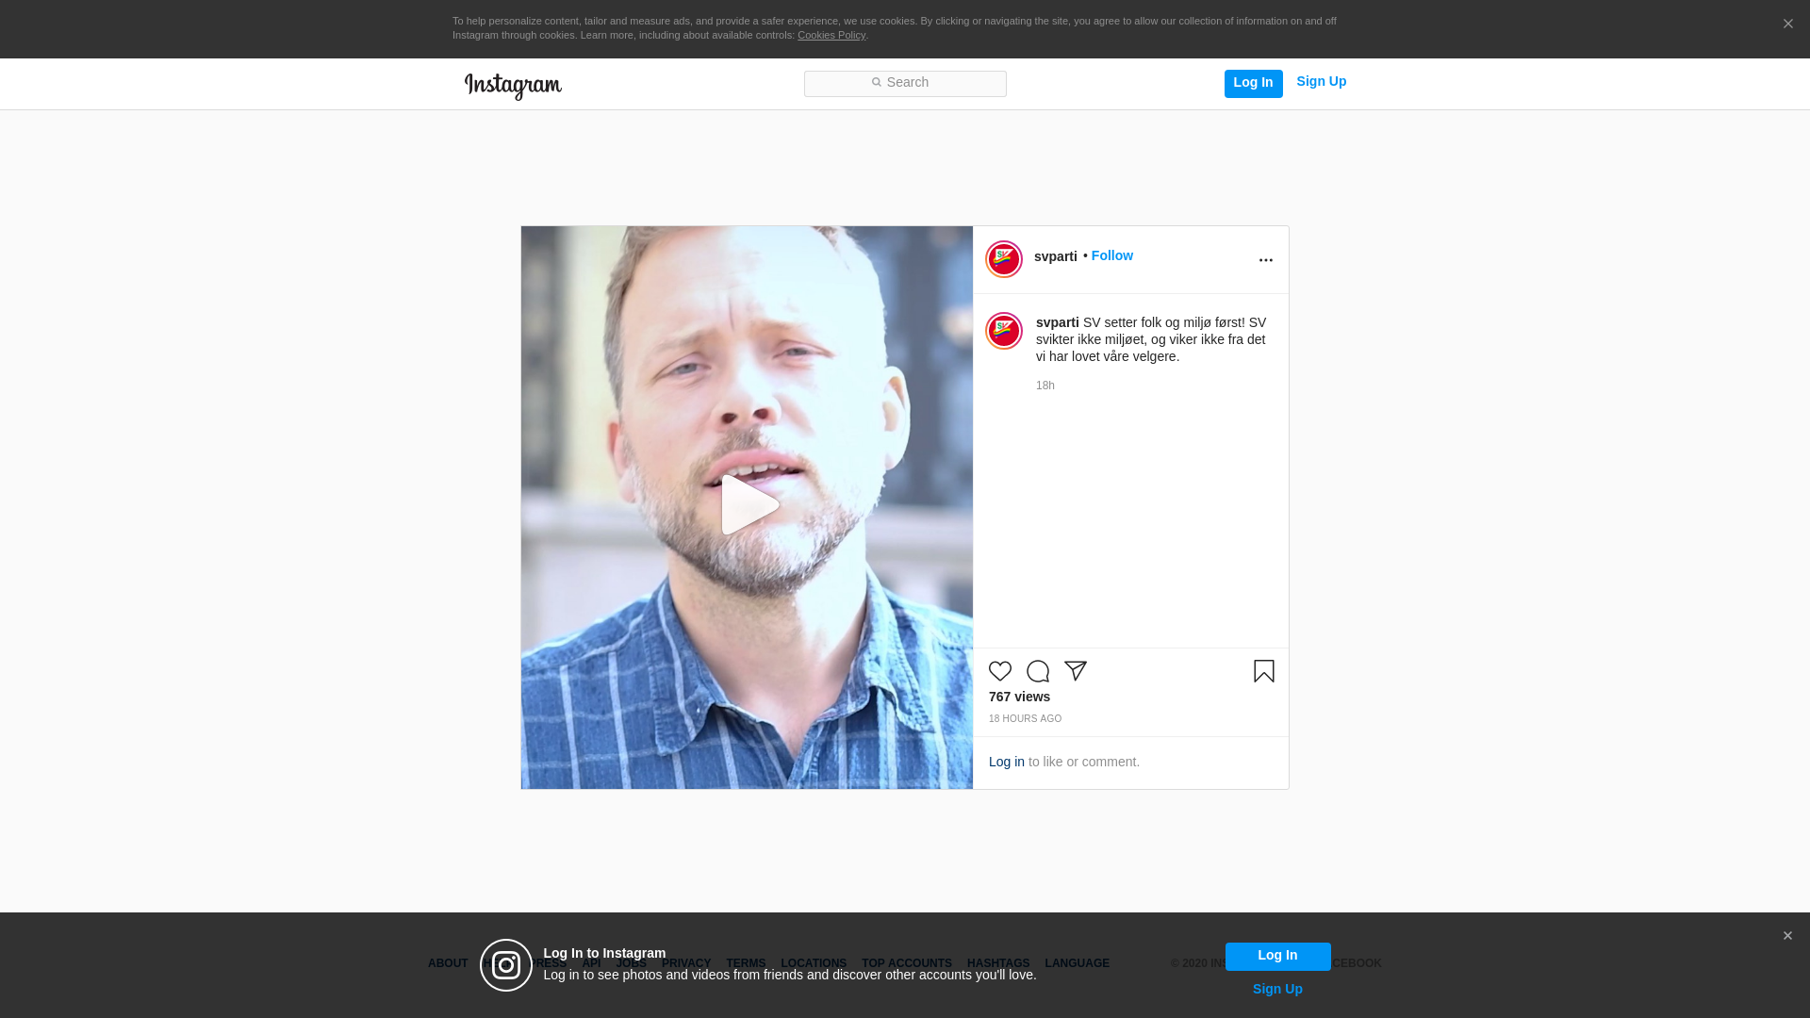The height and width of the screenshot is (1018, 1810).
Task: Click the video caption text
Action: tap(1151, 339)
